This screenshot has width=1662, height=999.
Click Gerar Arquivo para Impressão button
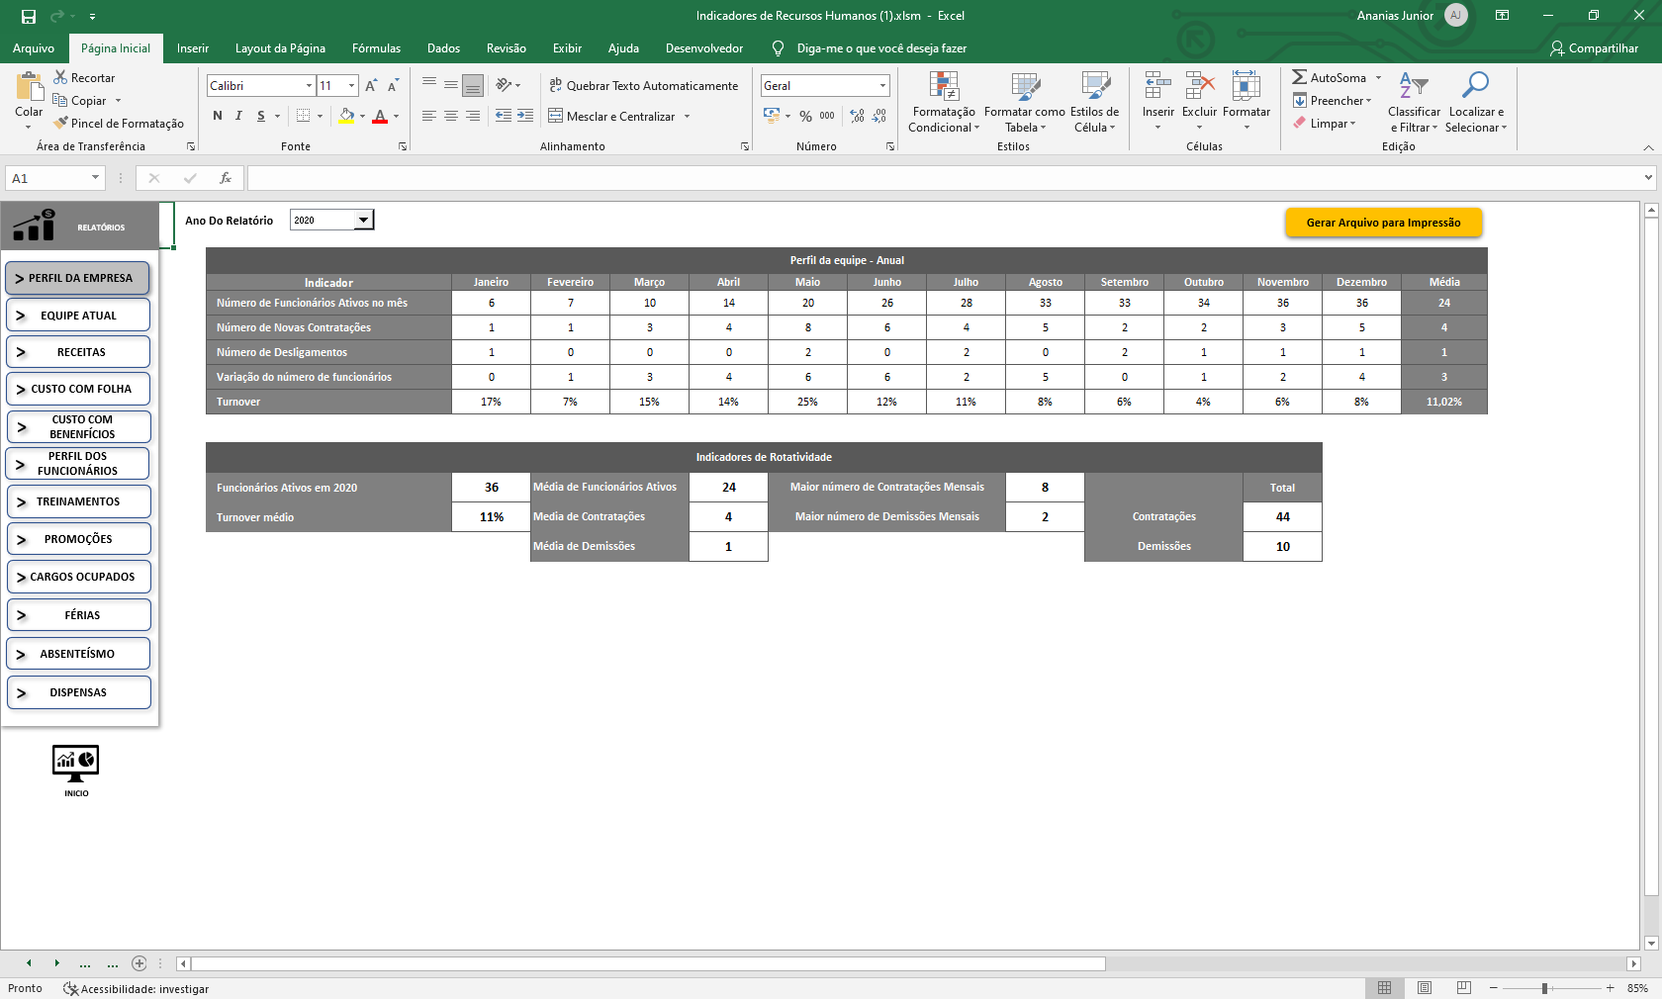point(1383,223)
